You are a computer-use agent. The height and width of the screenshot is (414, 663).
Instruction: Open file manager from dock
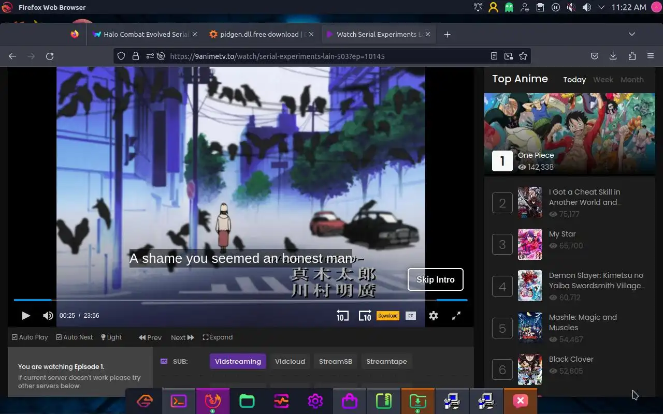click(247, 401)
